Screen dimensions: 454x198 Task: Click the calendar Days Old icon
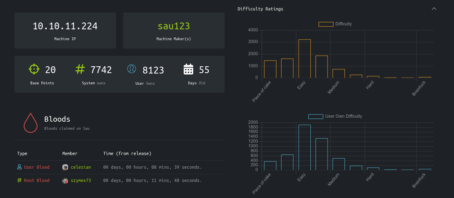pos(188,69)
